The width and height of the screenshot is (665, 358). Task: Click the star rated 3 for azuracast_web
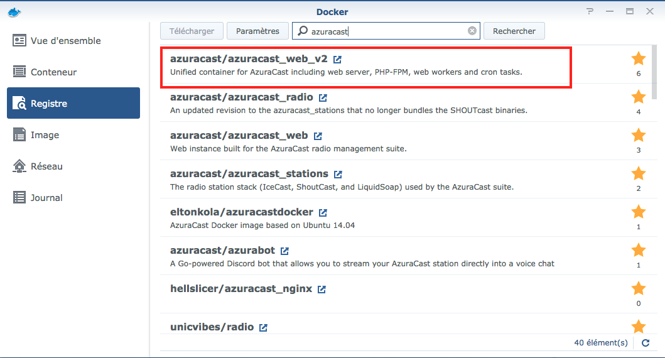point(638,135)
